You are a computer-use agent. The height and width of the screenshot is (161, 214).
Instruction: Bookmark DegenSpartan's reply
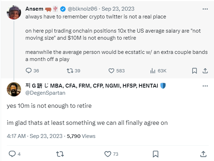point(156,154)
